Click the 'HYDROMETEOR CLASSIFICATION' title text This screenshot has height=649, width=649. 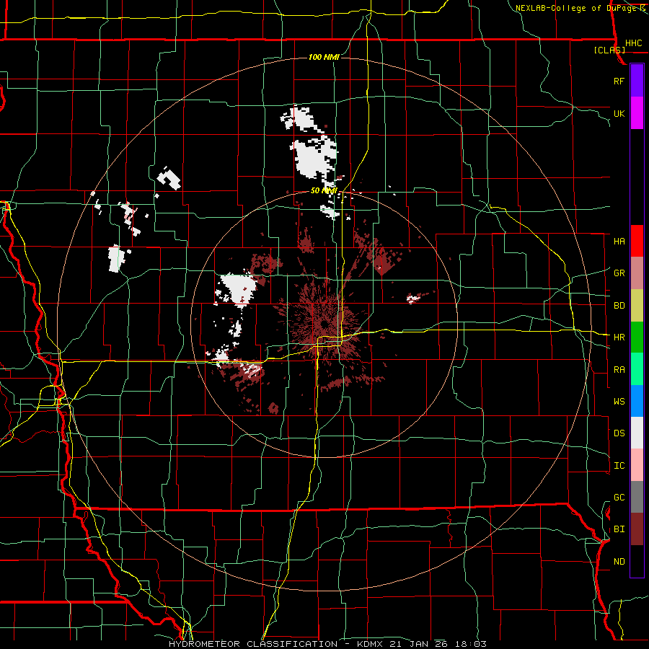coord(253,644)
